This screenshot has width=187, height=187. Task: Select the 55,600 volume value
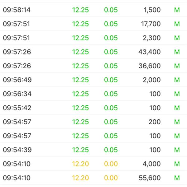click(x=150, y=178)
